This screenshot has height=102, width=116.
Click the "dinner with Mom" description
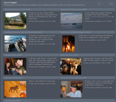click(x=43, y=61)
